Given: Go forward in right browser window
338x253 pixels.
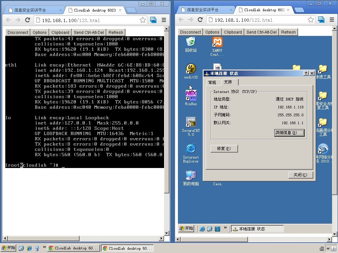Looking at the screenshot, I should tap(190, 20).
